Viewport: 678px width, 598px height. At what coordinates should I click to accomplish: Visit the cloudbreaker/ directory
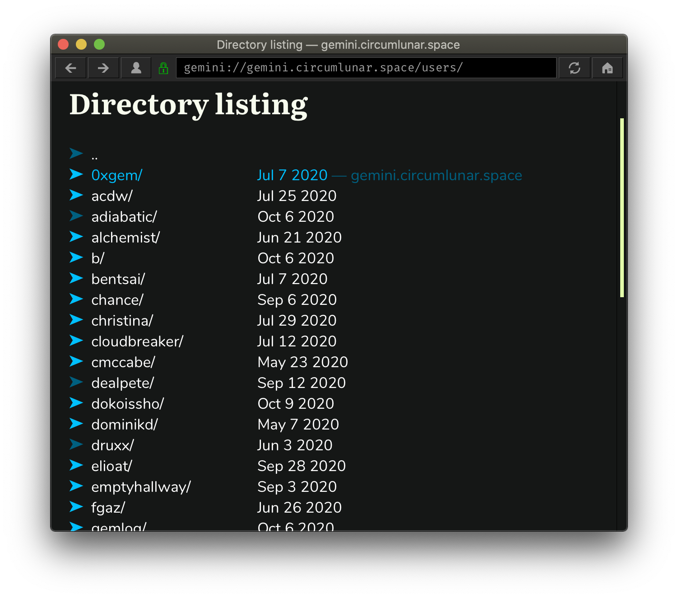137,341
